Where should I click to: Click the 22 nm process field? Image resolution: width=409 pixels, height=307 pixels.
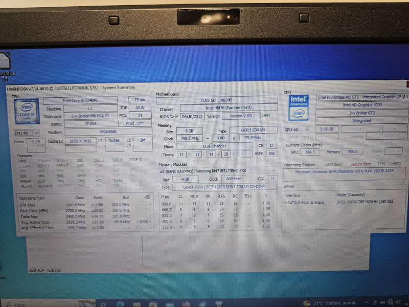click(140, 100)
